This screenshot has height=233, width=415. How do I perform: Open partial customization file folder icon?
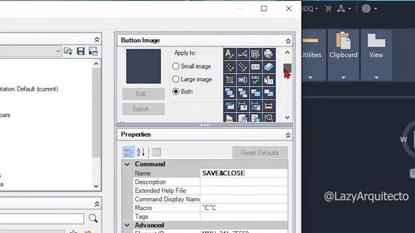click(68, 51)
